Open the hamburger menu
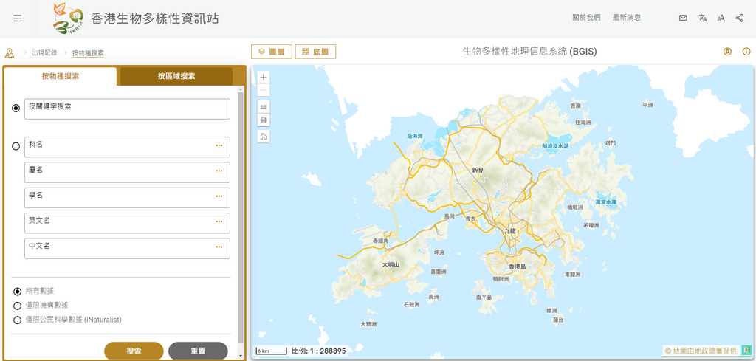 tap(18, 18)
